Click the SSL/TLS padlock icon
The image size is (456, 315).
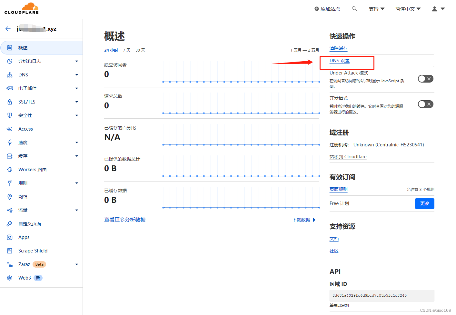tap(10, 102)
